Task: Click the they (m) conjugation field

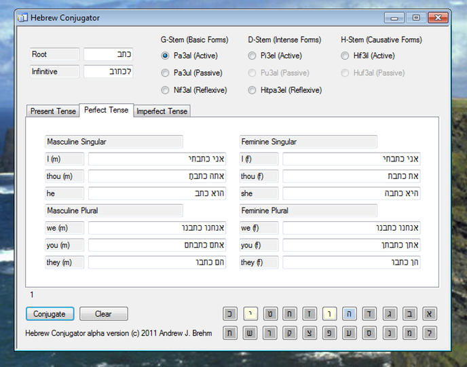Action: coord(157,263)
